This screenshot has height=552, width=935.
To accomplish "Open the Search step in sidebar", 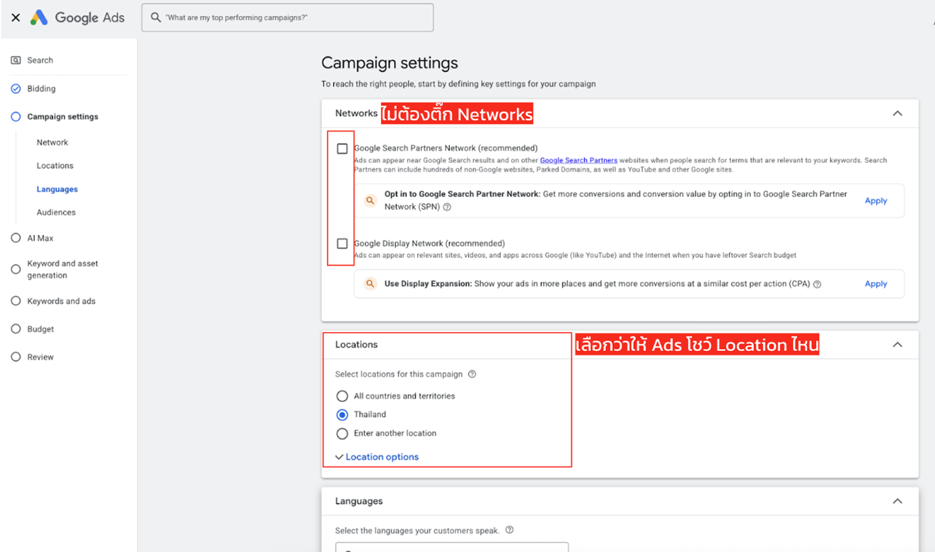I will (x=40, y=60).
